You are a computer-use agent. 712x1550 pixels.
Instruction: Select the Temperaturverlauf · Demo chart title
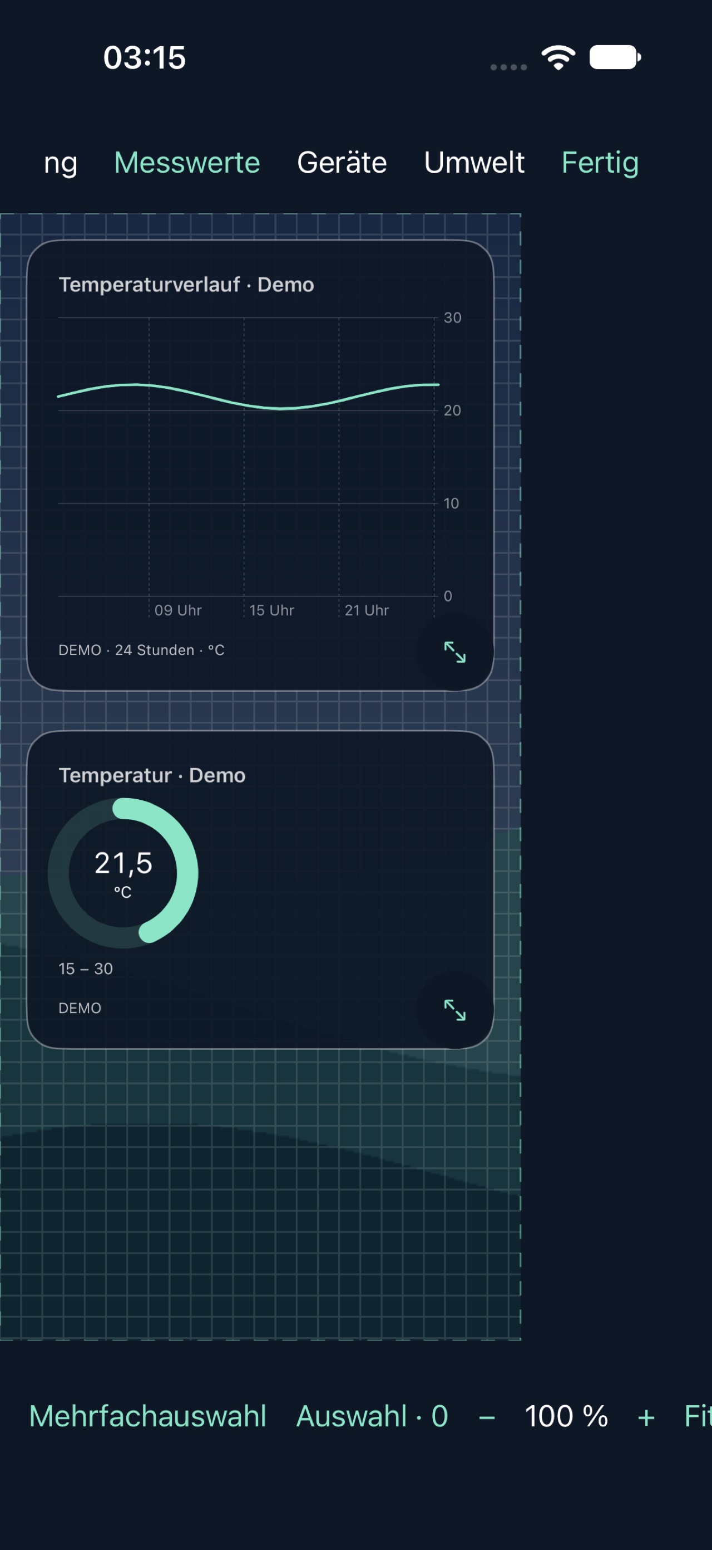point(186,285)
